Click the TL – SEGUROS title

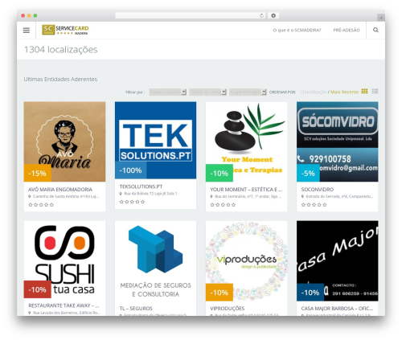coord(136,309)
